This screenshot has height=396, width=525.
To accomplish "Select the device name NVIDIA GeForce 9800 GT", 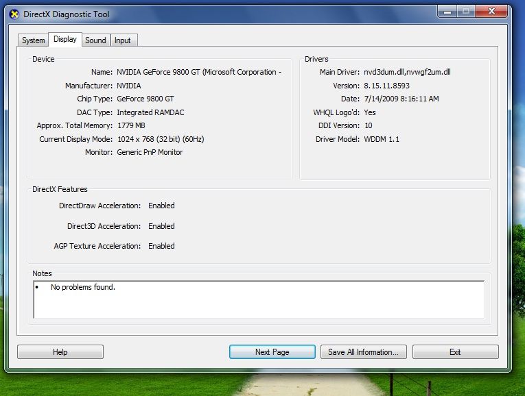I will click(199, 72).
